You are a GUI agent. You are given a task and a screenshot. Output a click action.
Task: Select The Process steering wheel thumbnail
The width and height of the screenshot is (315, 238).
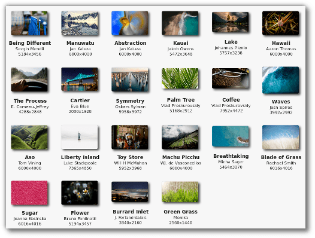tap(29, 80)
